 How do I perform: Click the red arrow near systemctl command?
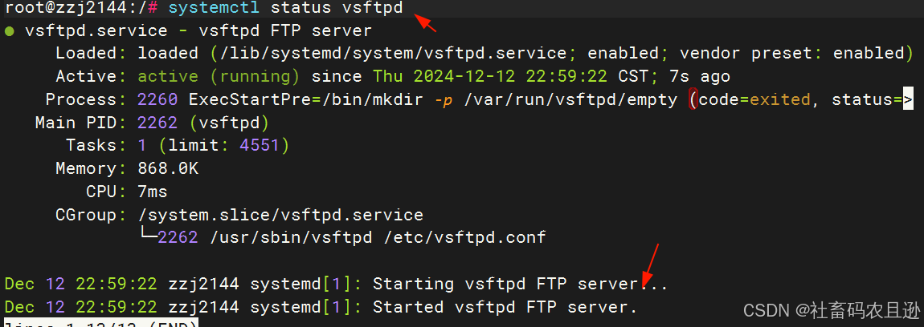click(426, 24)
